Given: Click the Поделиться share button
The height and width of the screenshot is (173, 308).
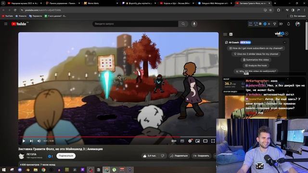Looking at the screenshot, I should [179, 156].
